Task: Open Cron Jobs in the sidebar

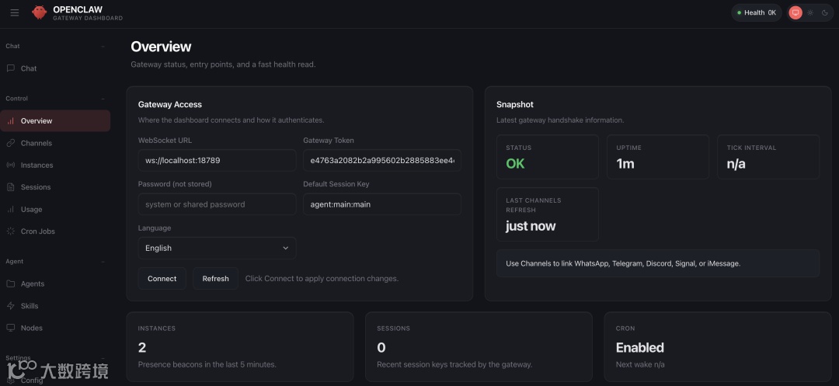Action: (x=37, y=231)
